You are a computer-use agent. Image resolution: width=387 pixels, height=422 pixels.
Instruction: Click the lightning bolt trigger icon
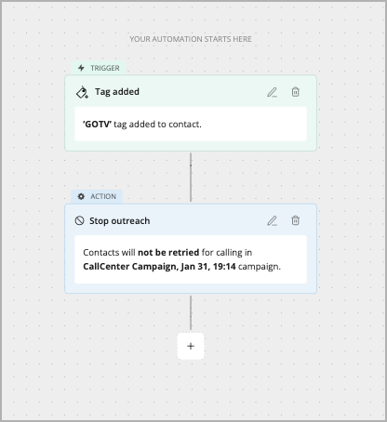[81, 68]
